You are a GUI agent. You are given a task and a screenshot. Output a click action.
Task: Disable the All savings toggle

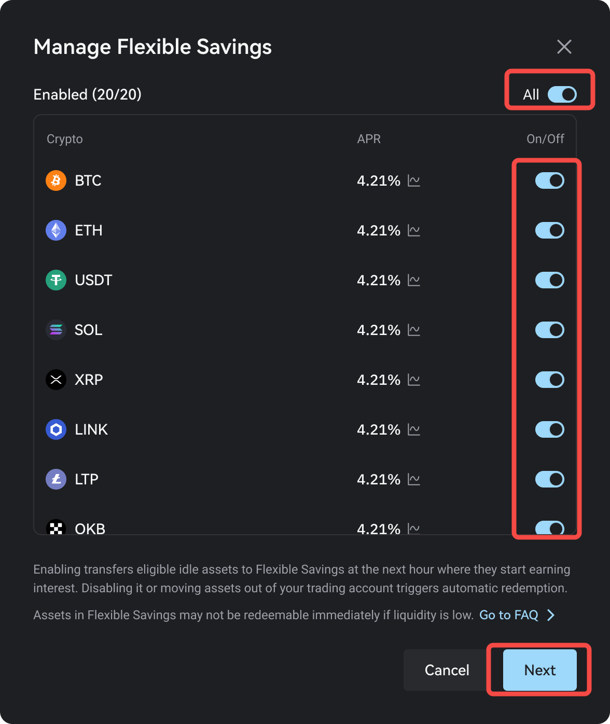tap(562, 94)
